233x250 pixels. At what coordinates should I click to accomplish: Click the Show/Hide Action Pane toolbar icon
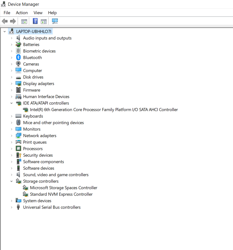pyautogui.click(x=44, y=21)
